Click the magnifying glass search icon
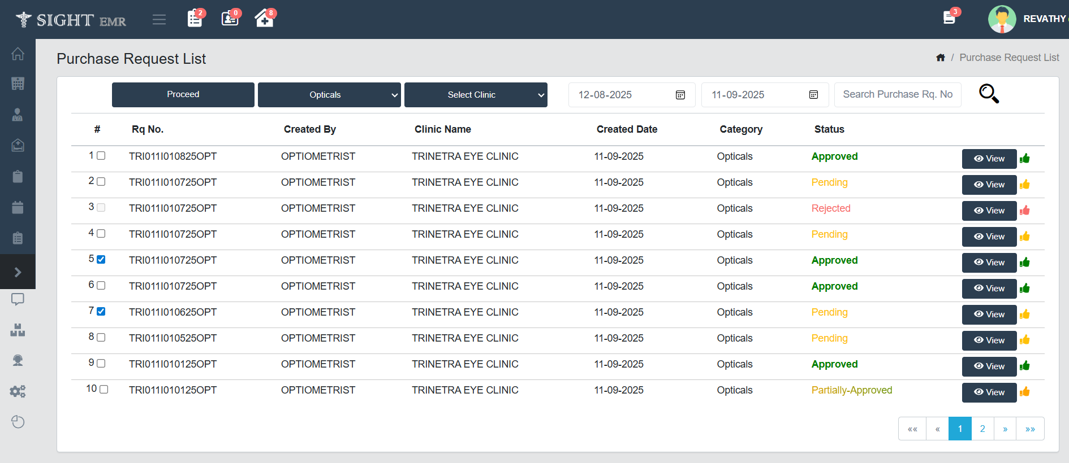The height and width of the screenshot is (463, 1069). [989, 94]
